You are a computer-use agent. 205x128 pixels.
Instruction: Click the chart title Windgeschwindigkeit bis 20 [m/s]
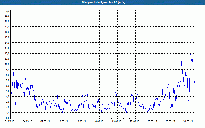click(104, 2)
